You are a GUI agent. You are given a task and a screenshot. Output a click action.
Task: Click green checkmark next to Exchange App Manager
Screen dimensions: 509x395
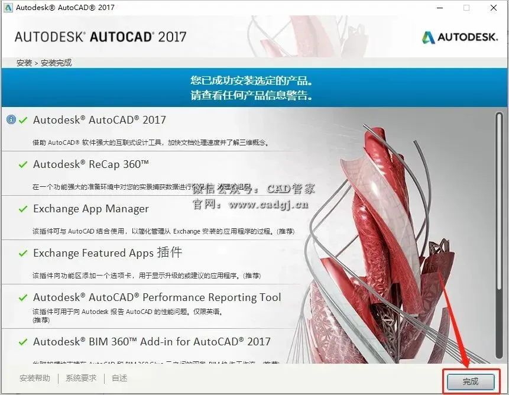pos(23,209)
